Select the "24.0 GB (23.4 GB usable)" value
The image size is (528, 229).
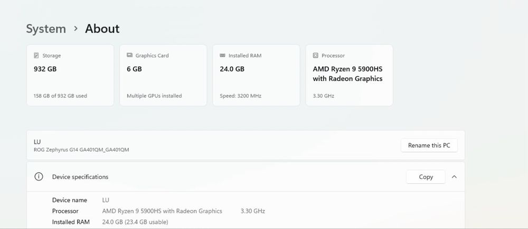pyautogui.click(x=135, y=222)
